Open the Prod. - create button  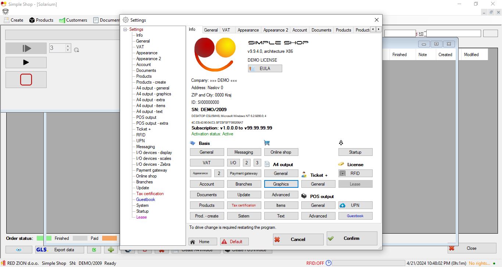click(x=207, y=216)
